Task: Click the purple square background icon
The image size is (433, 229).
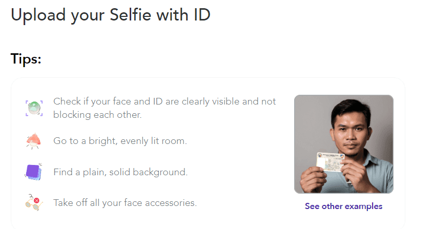Action: point(33,172)
